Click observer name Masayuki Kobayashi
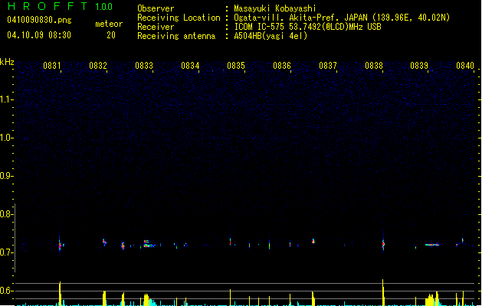Screen dimensions: 482x306 pos(275,8)
